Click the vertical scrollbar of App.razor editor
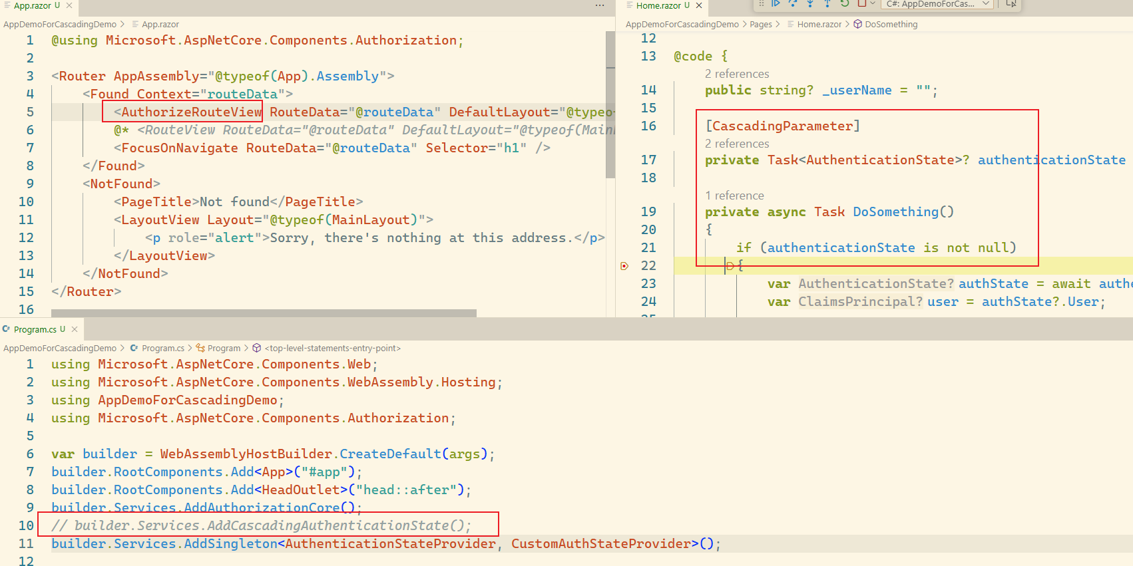 pyautogui.click(x=610, y=104)
